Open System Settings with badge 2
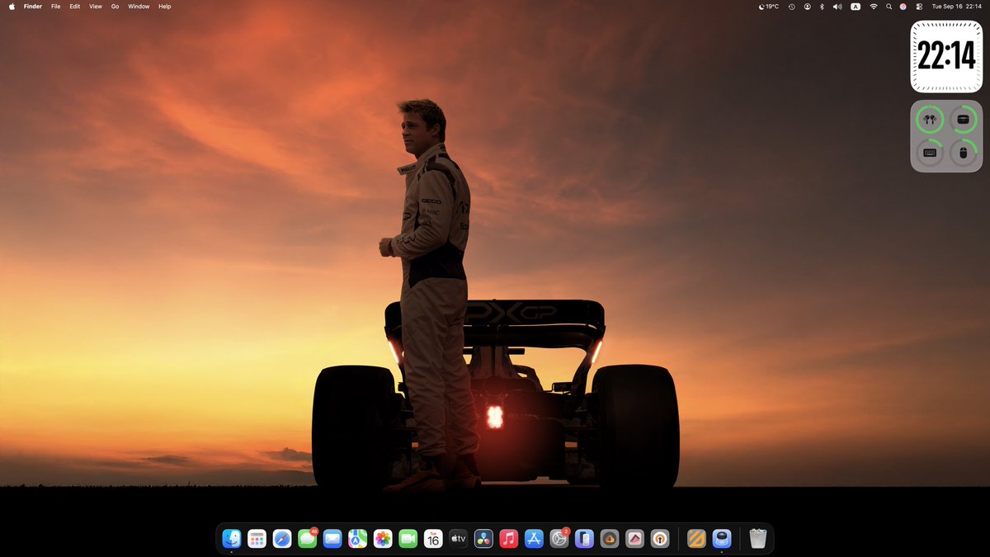 559,539
